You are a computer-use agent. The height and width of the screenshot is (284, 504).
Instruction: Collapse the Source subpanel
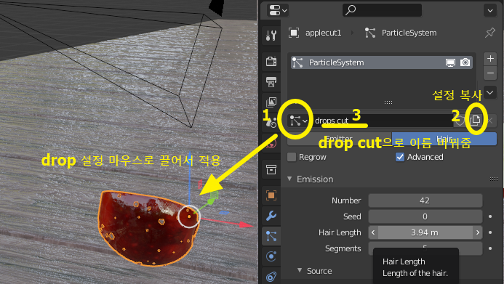[300, 270]
